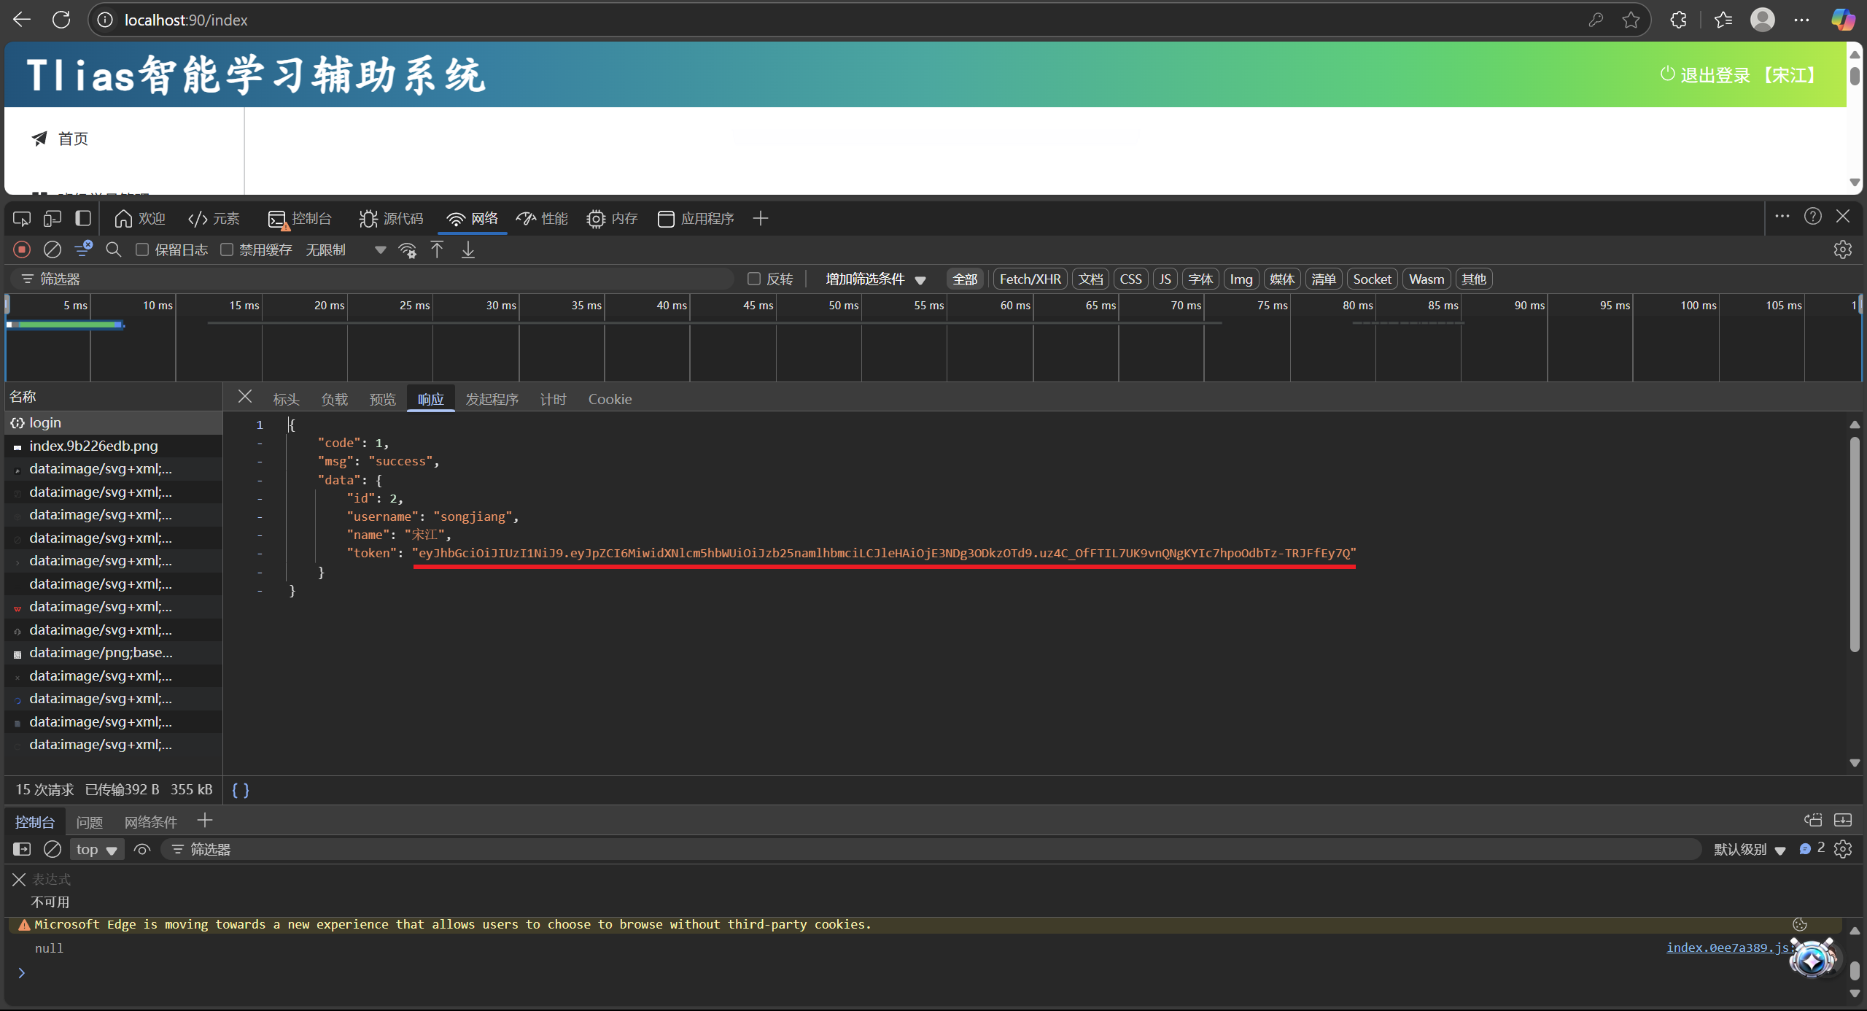Toggle device emulation icon
1867x1011 pixels.
53,218
